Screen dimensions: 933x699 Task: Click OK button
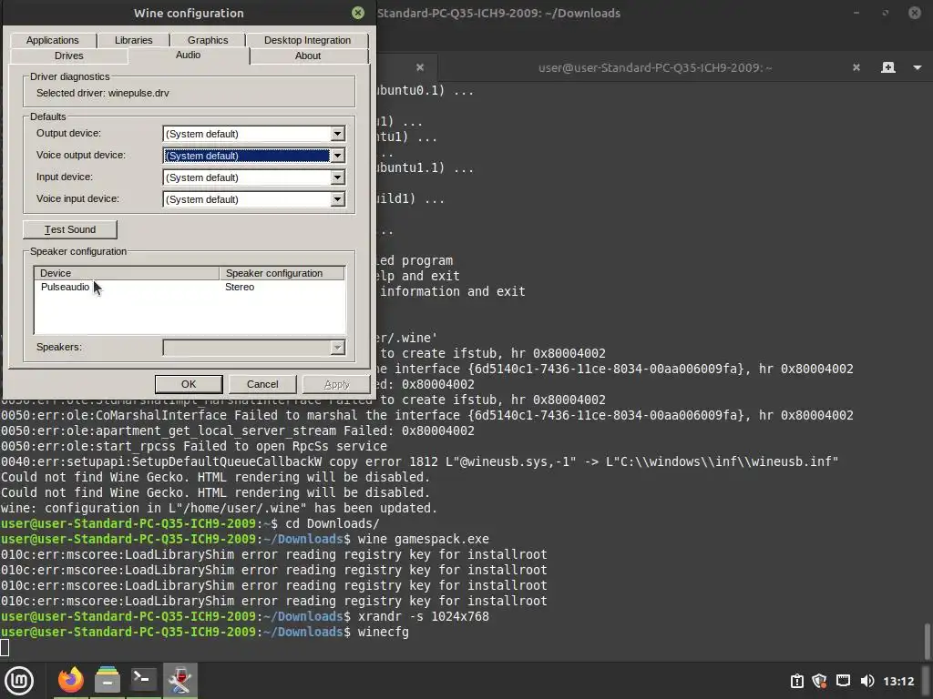tap(189, 384)
